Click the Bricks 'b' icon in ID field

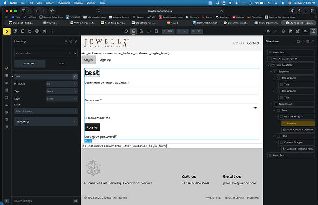tap(75, 53)
